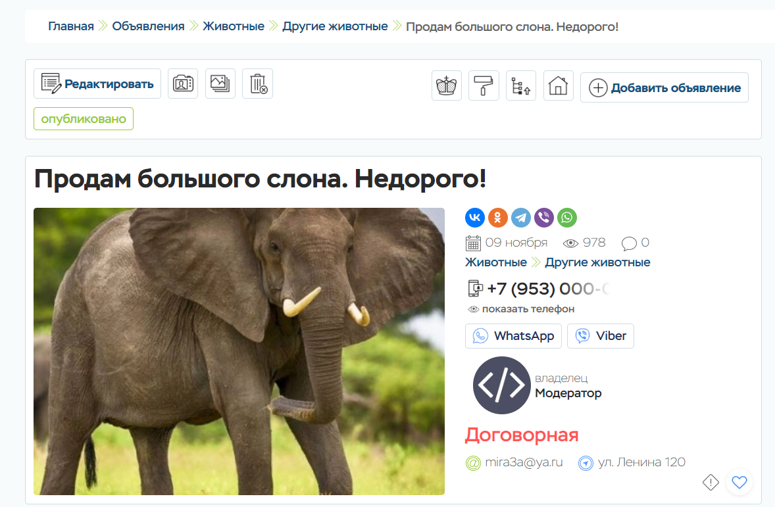
Task: Open the main photo camera icon
Action: coord(183,84)
